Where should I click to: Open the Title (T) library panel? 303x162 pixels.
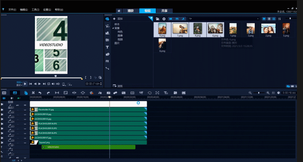[x=108, y=47]
